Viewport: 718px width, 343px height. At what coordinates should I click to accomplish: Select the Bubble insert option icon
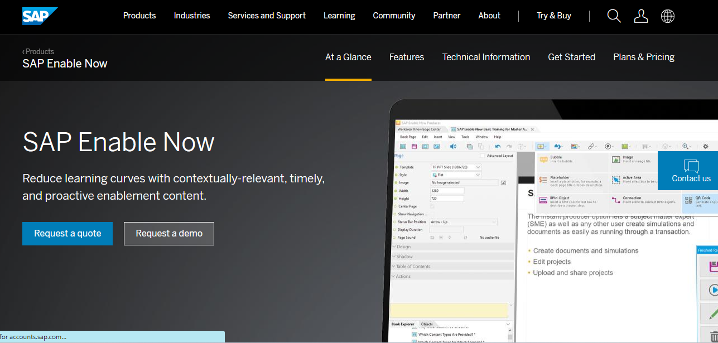(x=544, y=160)
